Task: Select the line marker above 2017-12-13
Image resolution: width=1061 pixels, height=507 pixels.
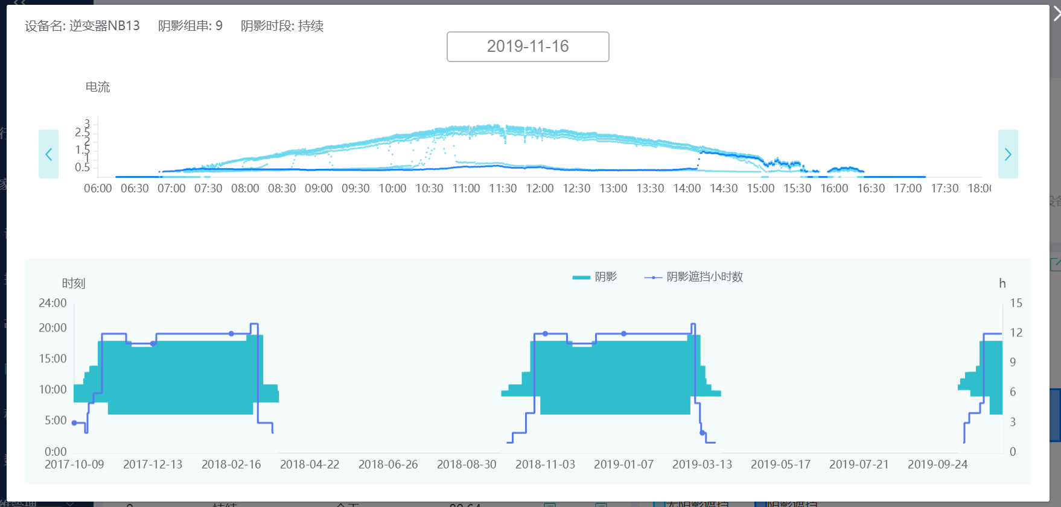Action: coord(153,344)
